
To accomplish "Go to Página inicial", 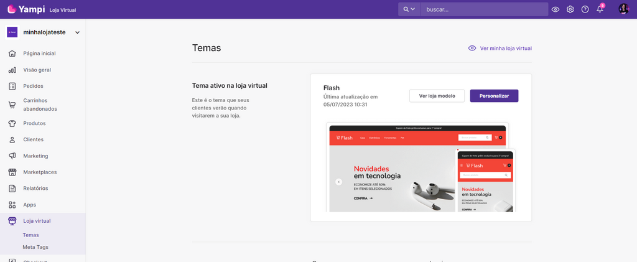I will pos(39,54).
